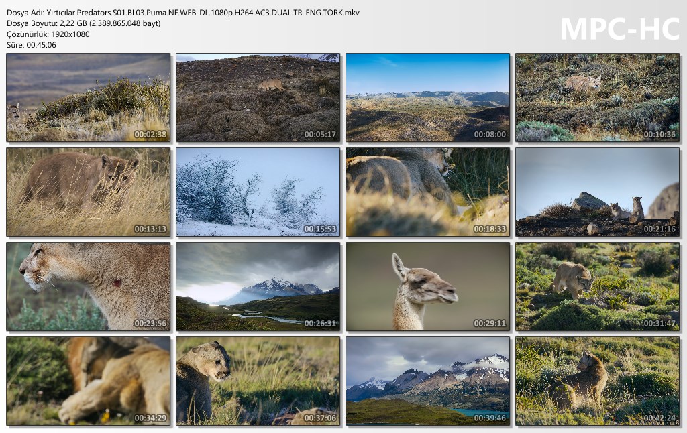Open the puma close-up thumbnail 00:23:56
Image resolution: width=687 pixels, height=433 pixels.
point(88,286)
